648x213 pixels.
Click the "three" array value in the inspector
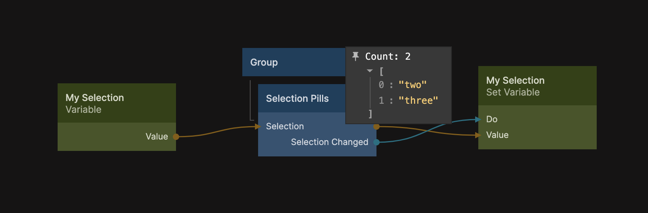[418, 101]
